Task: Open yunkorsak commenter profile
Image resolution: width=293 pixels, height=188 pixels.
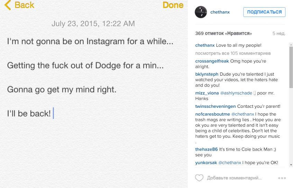Action: click(206, 162)
